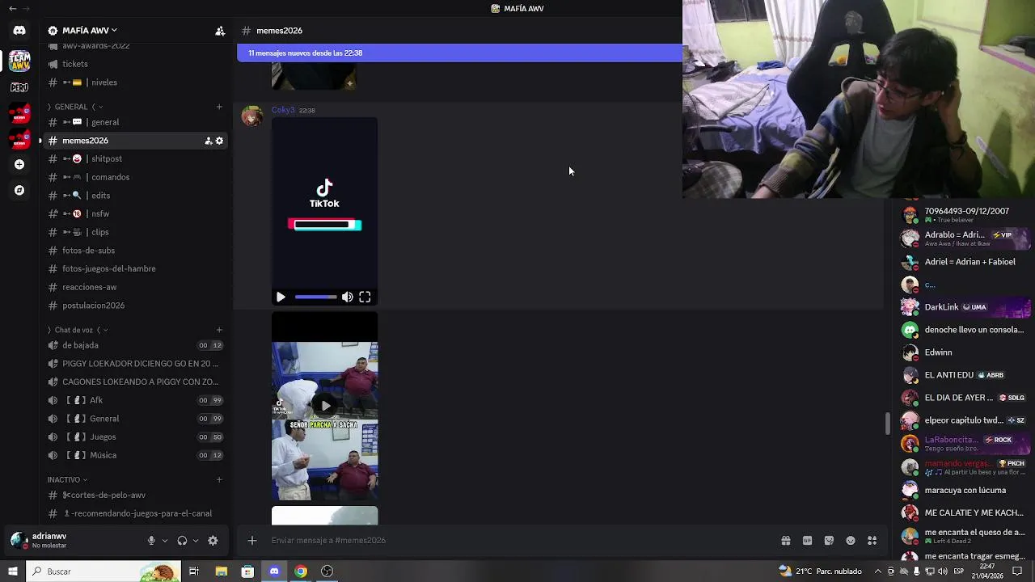1035x582 pixels.
Task: Open emoji picker in message bar
Action: click(851, 540)
